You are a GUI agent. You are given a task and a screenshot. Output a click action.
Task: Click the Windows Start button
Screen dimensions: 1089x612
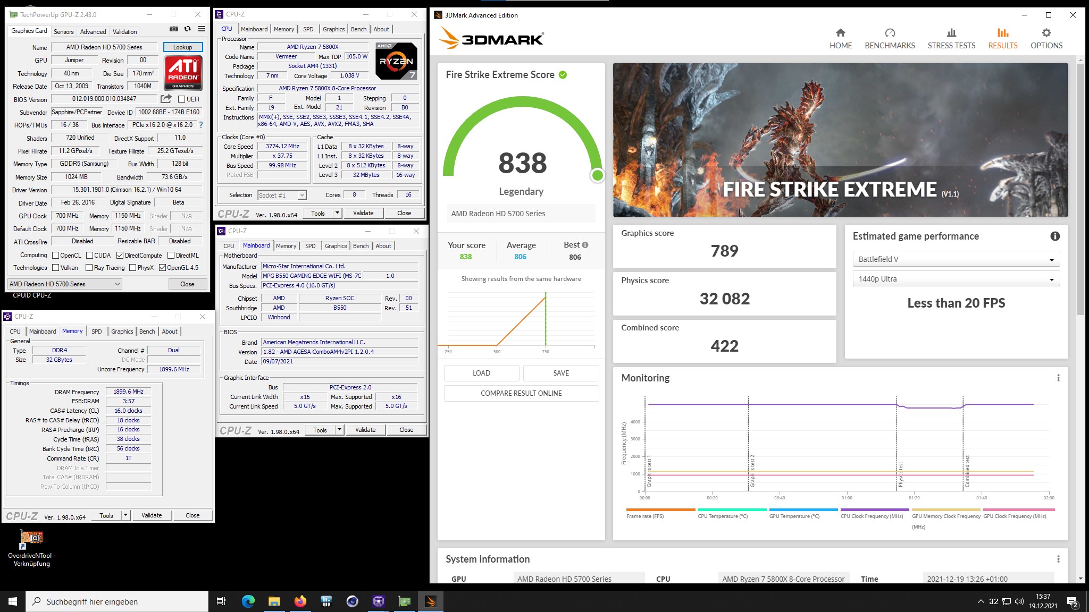(x=13, y=601)
